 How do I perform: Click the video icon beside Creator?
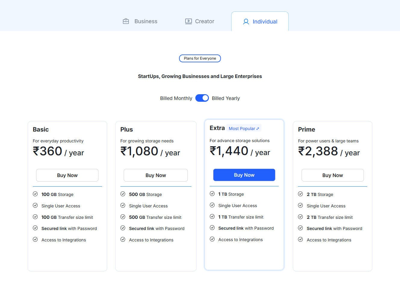click(x=188, y=21)
